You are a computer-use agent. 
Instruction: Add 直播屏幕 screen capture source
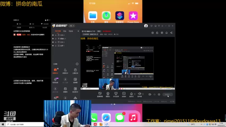coord(100,95)
